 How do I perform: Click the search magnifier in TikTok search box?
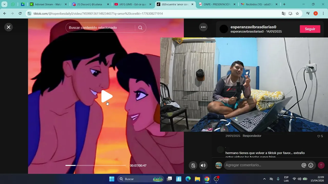pos(140,28)
